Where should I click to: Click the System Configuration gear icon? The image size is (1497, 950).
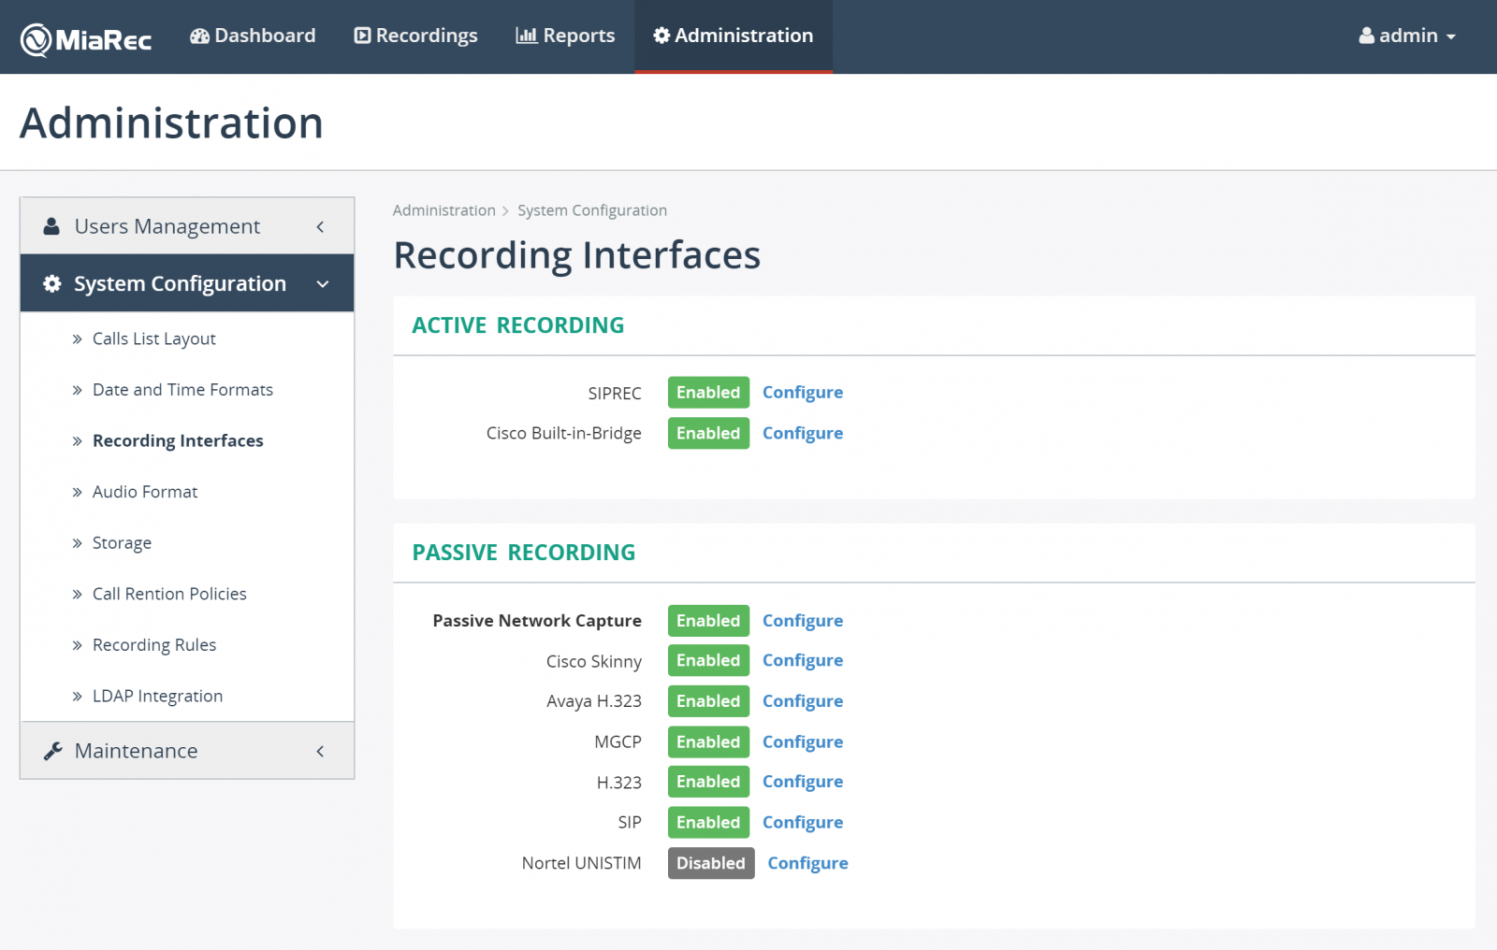52,283
